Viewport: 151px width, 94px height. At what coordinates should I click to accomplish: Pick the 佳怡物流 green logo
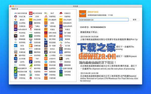[31, 36]
